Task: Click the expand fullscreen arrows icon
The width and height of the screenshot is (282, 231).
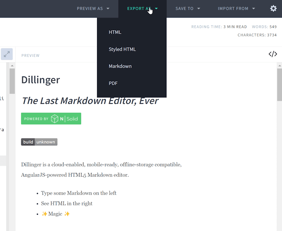Action: 7,54
